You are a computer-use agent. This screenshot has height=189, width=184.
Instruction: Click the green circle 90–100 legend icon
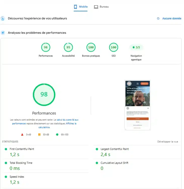57,135
